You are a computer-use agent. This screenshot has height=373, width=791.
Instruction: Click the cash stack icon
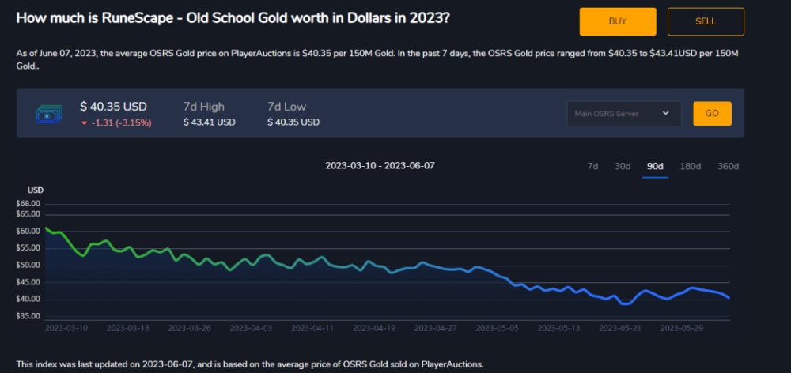(x=48, y=114)
